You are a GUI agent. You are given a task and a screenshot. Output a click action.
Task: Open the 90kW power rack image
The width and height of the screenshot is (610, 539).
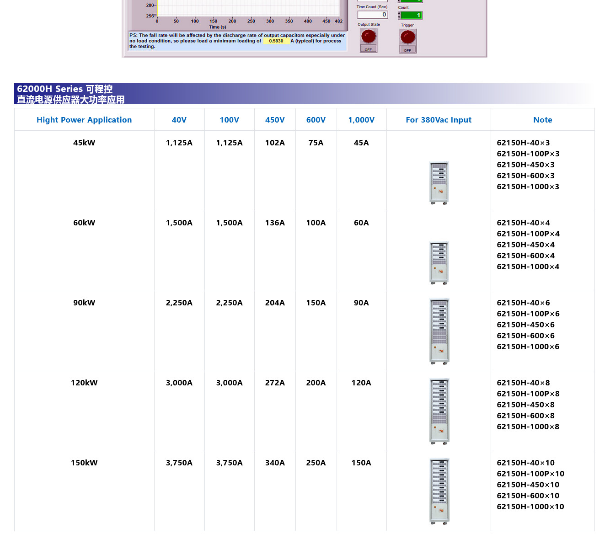click(x=439, y=331)
